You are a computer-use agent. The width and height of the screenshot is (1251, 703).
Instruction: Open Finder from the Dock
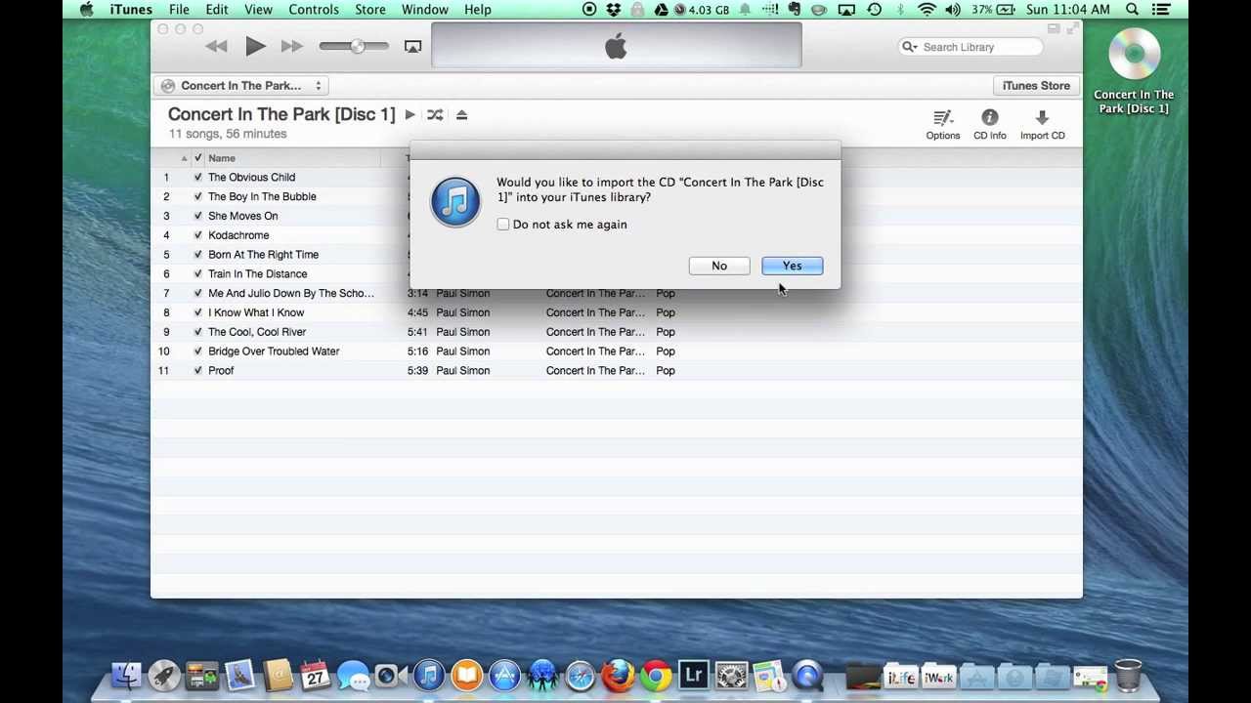click(x=126, y=675)
